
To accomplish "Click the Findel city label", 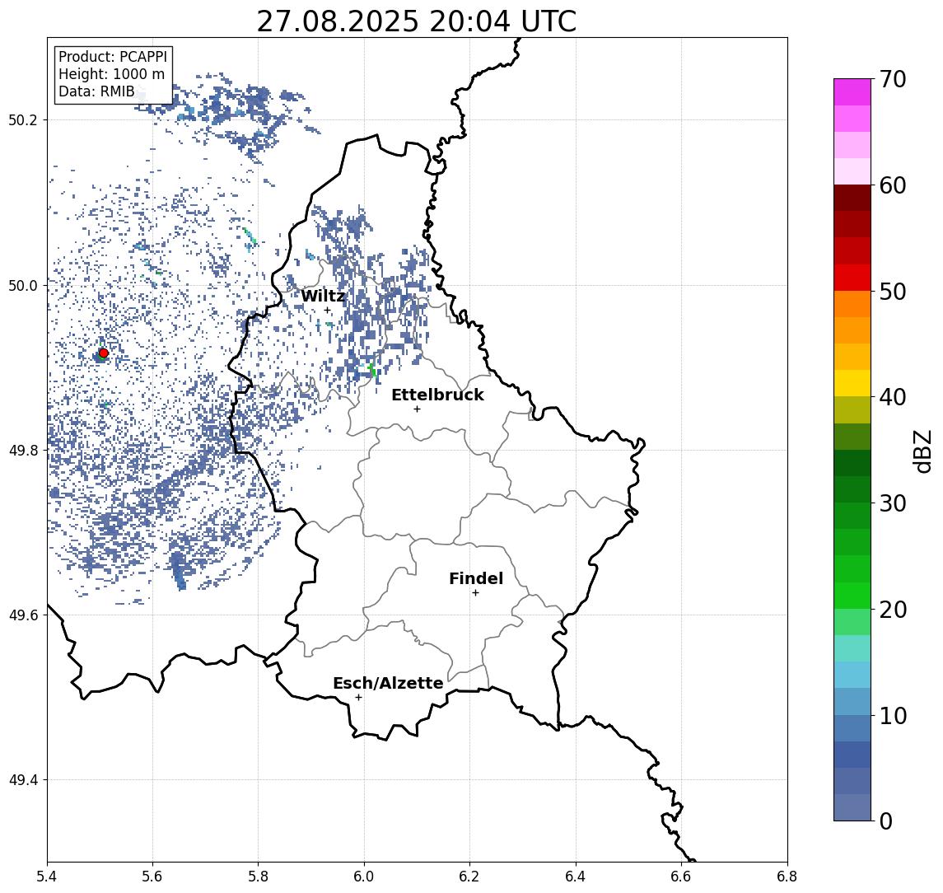I will [476, 578].
